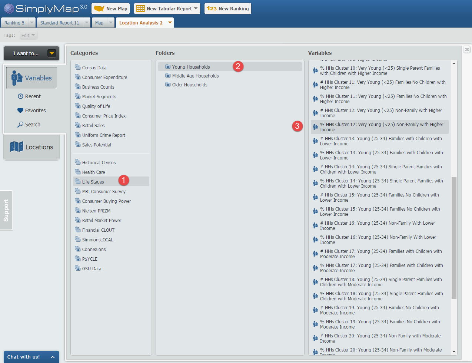This screenshot has height=363, width=472.
Task: Select # HHs Cluster 14 Single Parent Families variable
Action: (x=380, y=169)
